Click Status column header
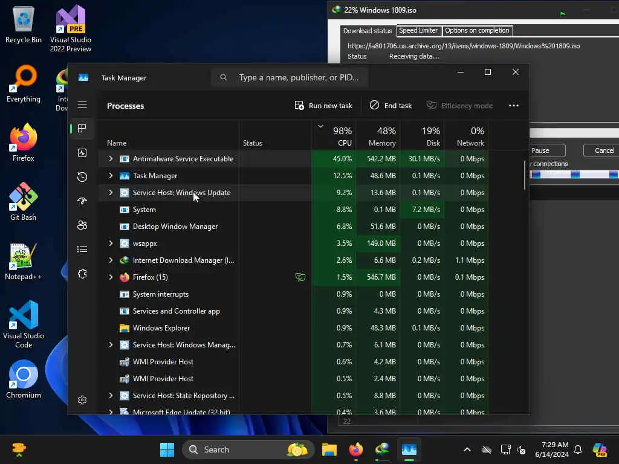619x464 pixels. click(x=275, y=136)
